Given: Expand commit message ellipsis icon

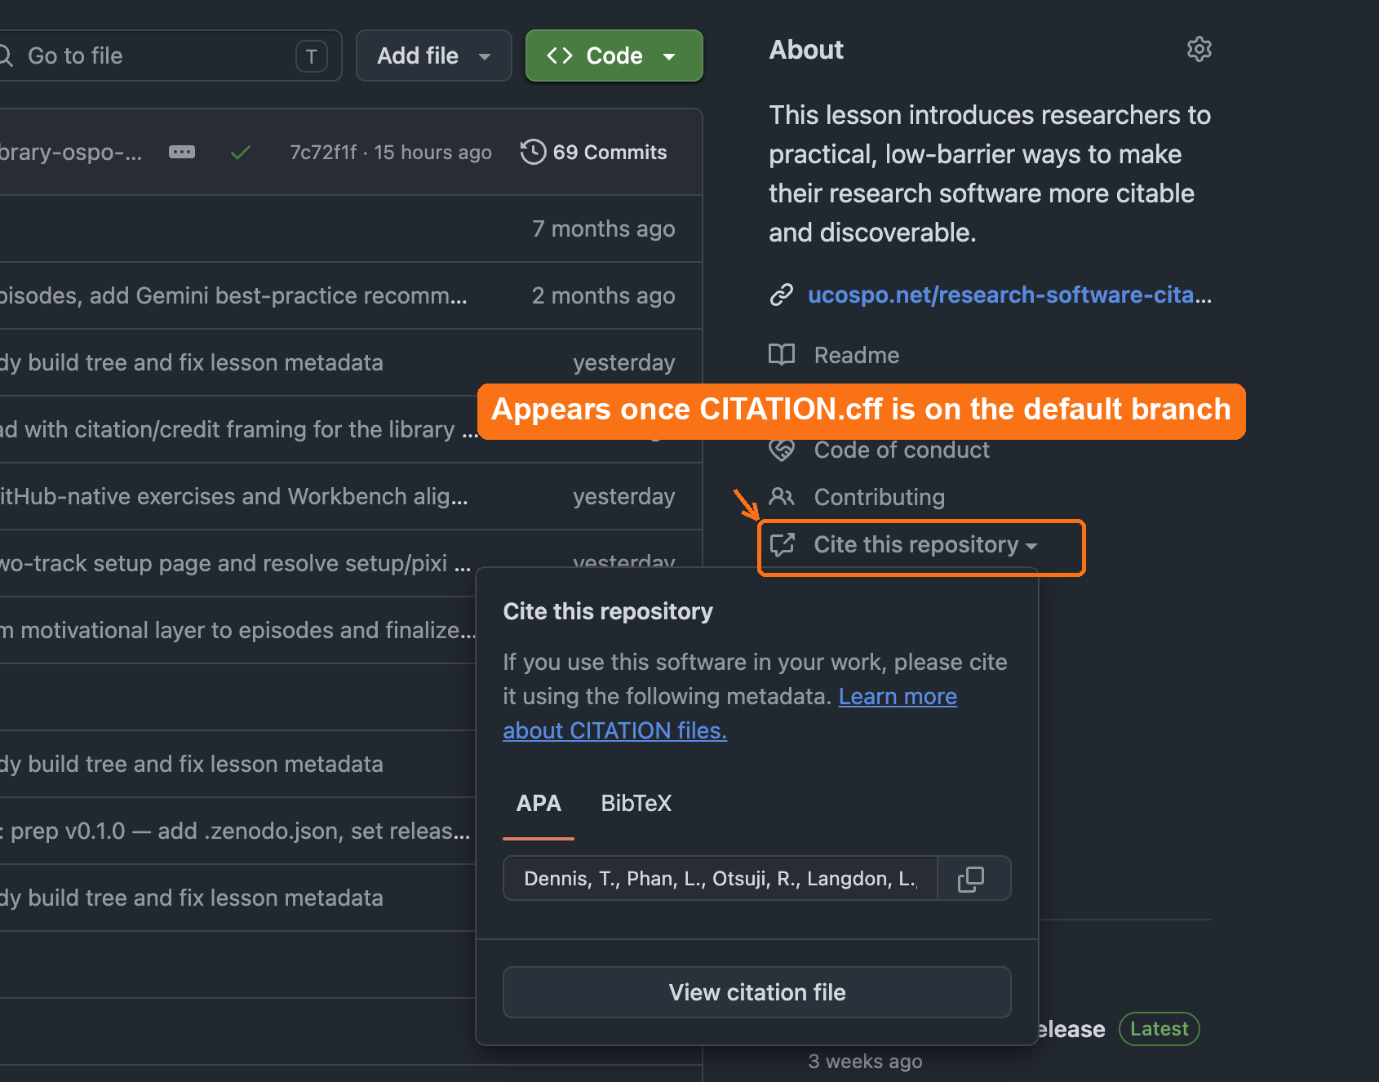Looking at the screenshot, I should click(x=182, y=152).
